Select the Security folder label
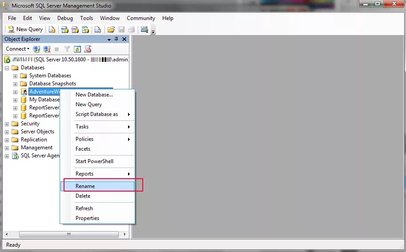 (30, 124)
